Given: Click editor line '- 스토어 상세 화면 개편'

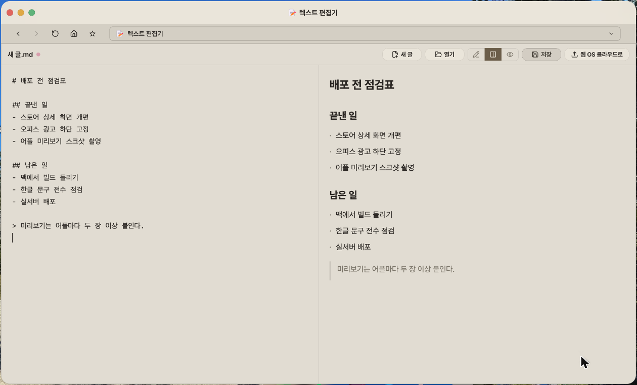Looking at the screenshot, I should [x=51, y=117].
